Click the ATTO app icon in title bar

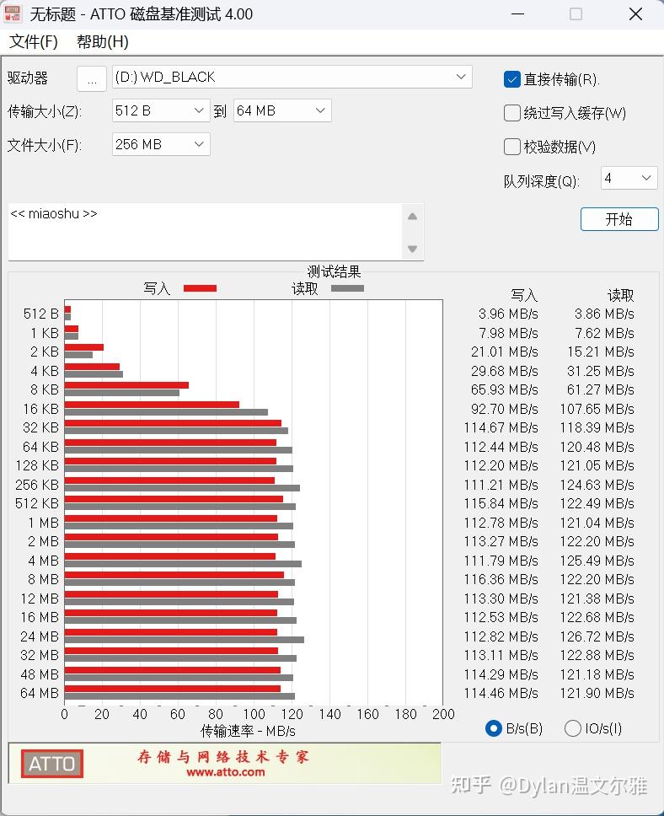pos(13,13)
